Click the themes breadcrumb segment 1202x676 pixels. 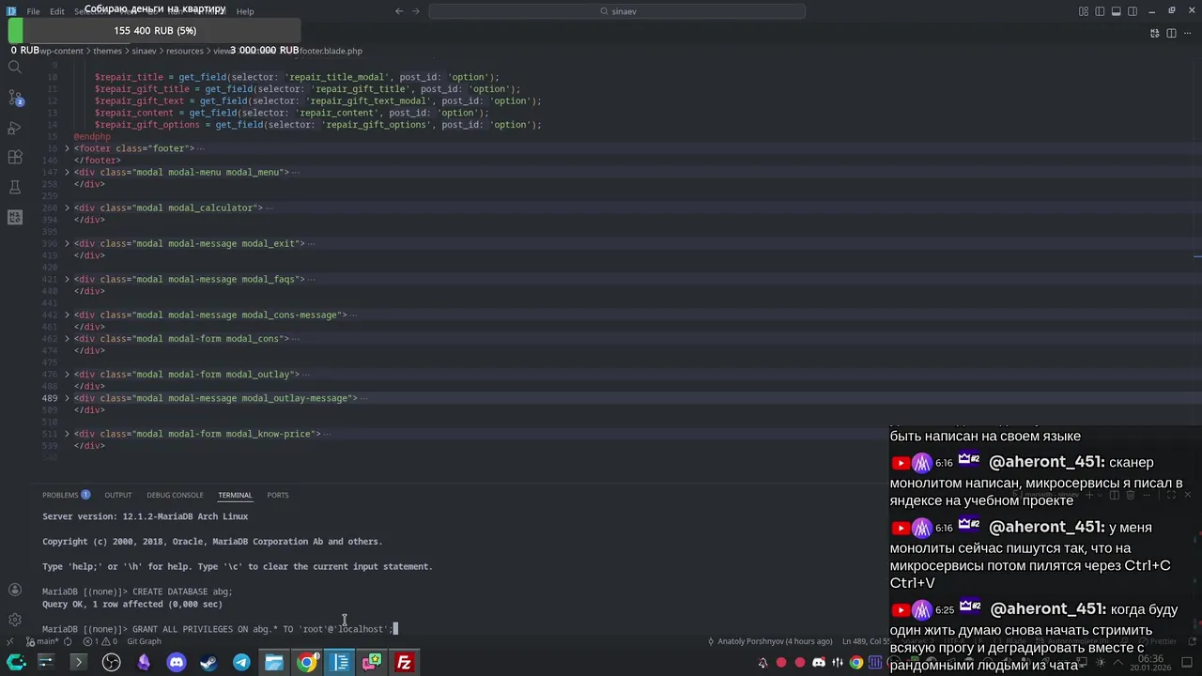pyautogui.click(x=107, y=51)
